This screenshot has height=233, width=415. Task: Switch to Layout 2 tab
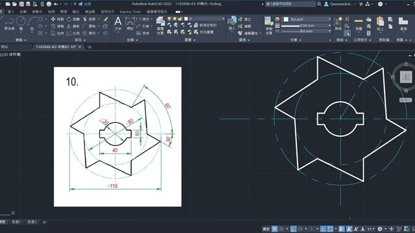[x=32, y=222]
